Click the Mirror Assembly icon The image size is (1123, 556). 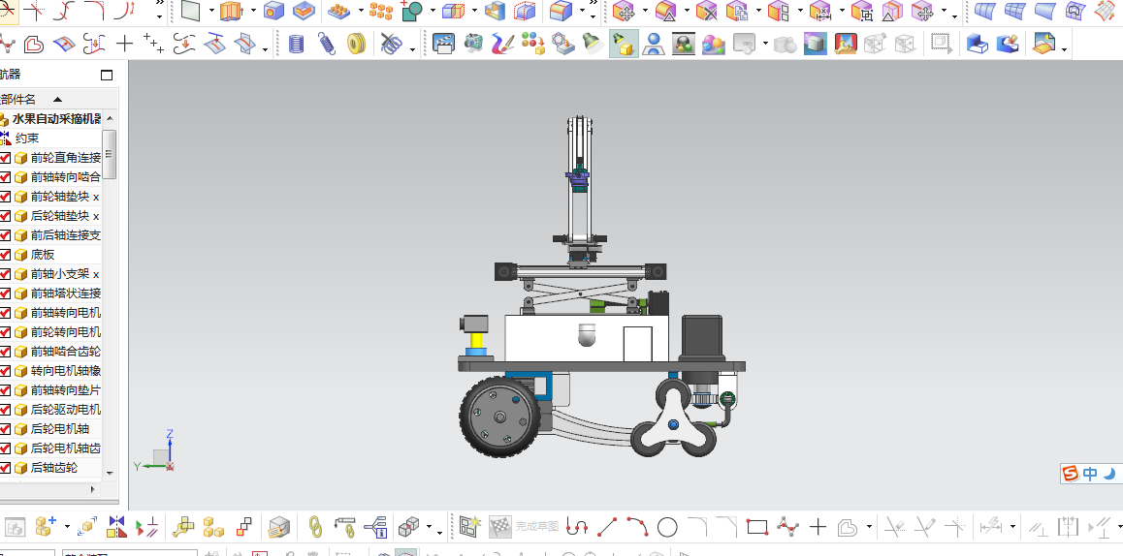[x=116, y=528]
